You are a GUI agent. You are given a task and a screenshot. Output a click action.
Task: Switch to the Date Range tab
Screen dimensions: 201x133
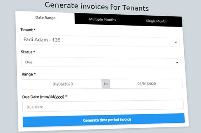(45, 17)
